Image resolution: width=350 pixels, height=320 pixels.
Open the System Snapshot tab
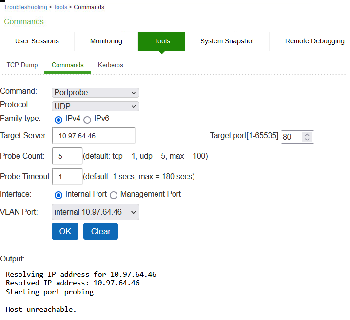[227, 41]
